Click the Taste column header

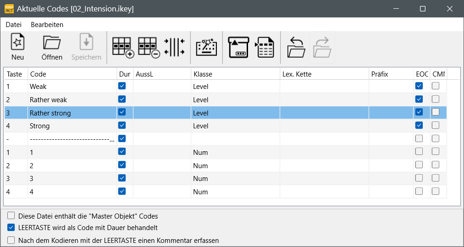[16, 74]
